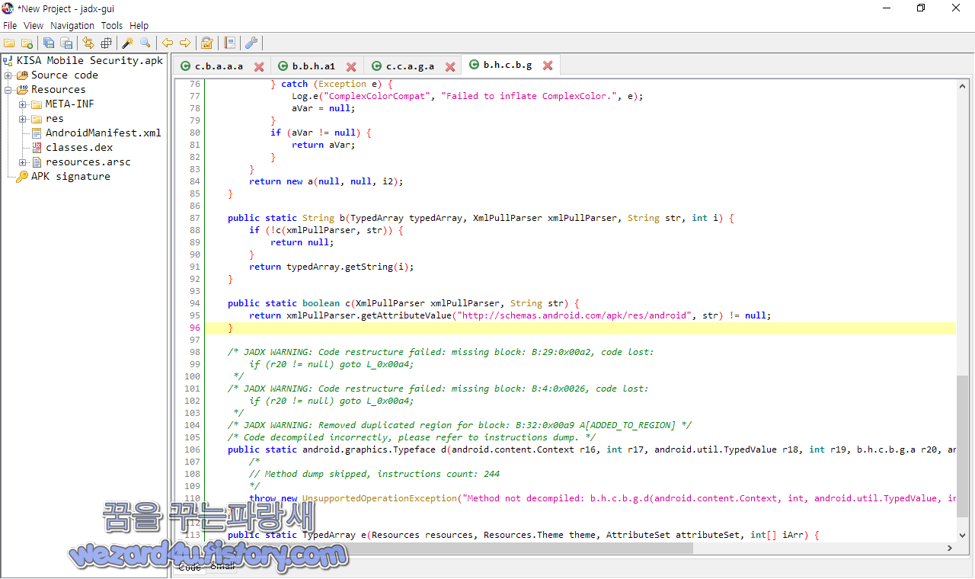Click the green class icon on b.b.h.a1 tab

(282, 66)
